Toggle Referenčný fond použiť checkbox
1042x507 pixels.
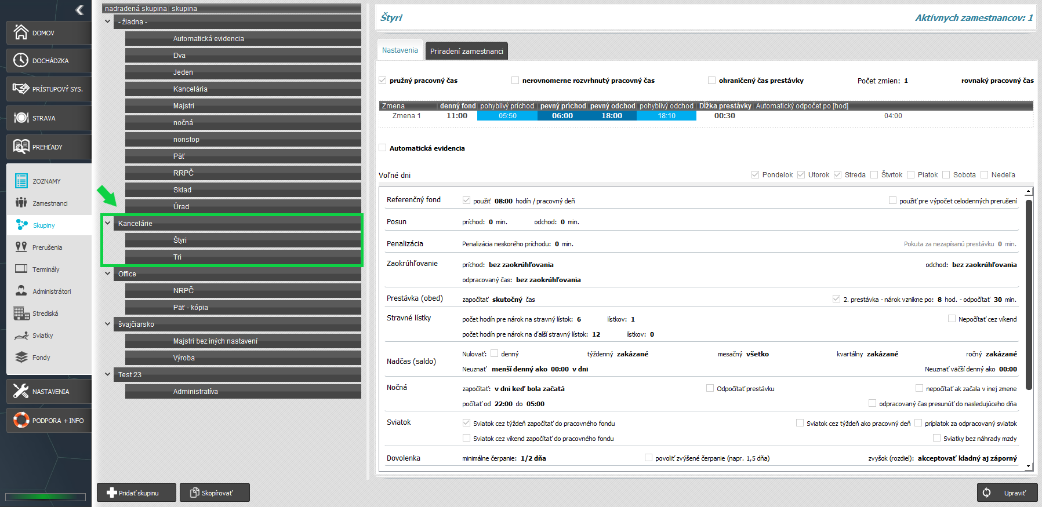pos(466,200)
